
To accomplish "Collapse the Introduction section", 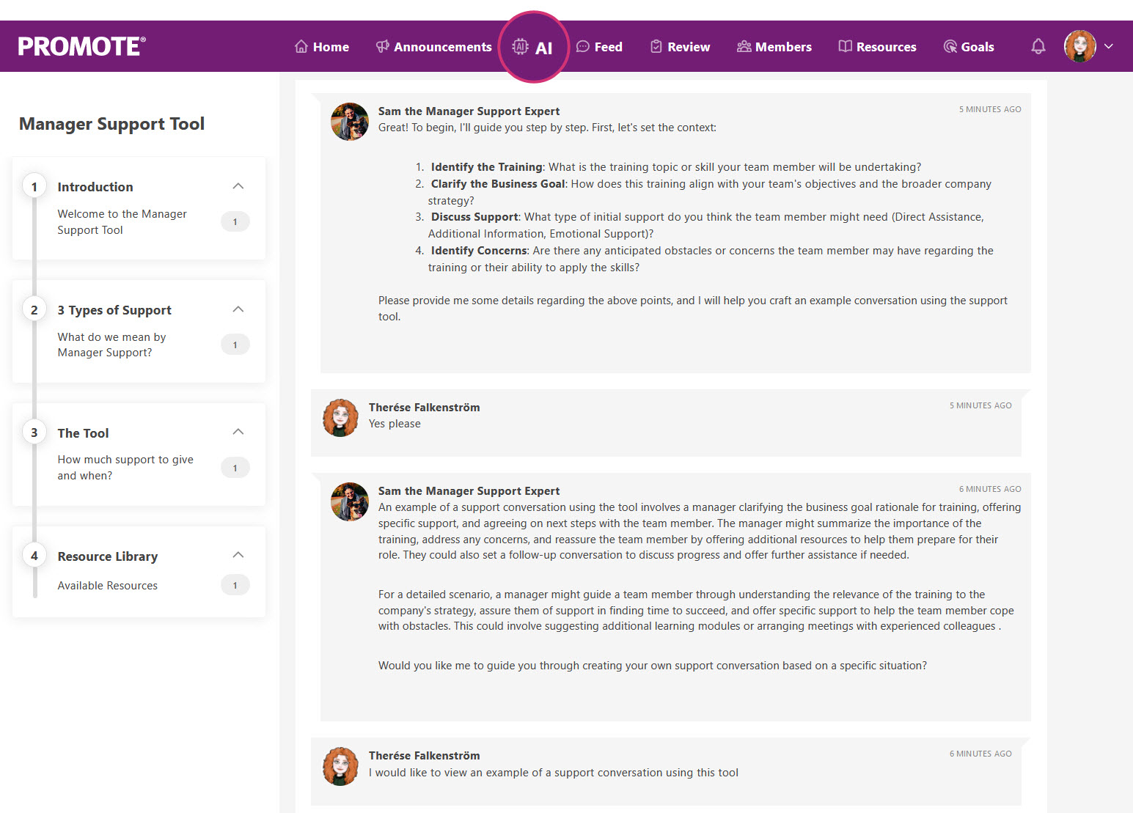I will point(238,186).
